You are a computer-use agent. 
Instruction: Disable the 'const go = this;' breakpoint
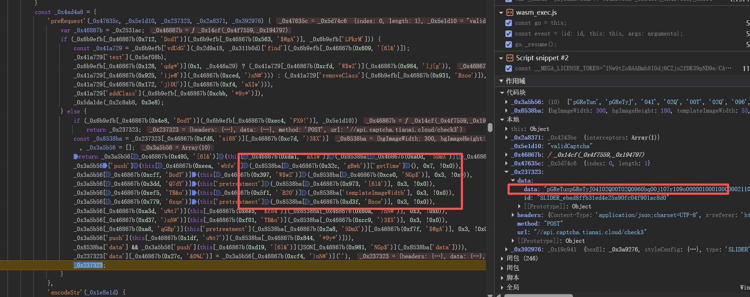pyautogui.click(x=509, y=23)
